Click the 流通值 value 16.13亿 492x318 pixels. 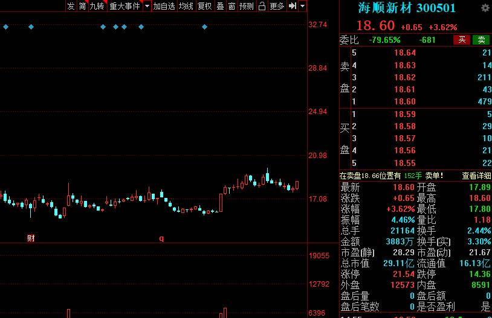click(475, 263)
